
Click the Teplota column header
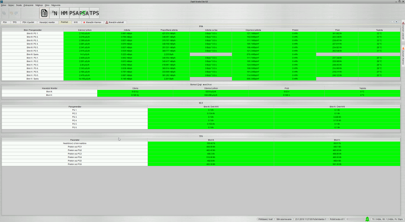tap(379, 30)
